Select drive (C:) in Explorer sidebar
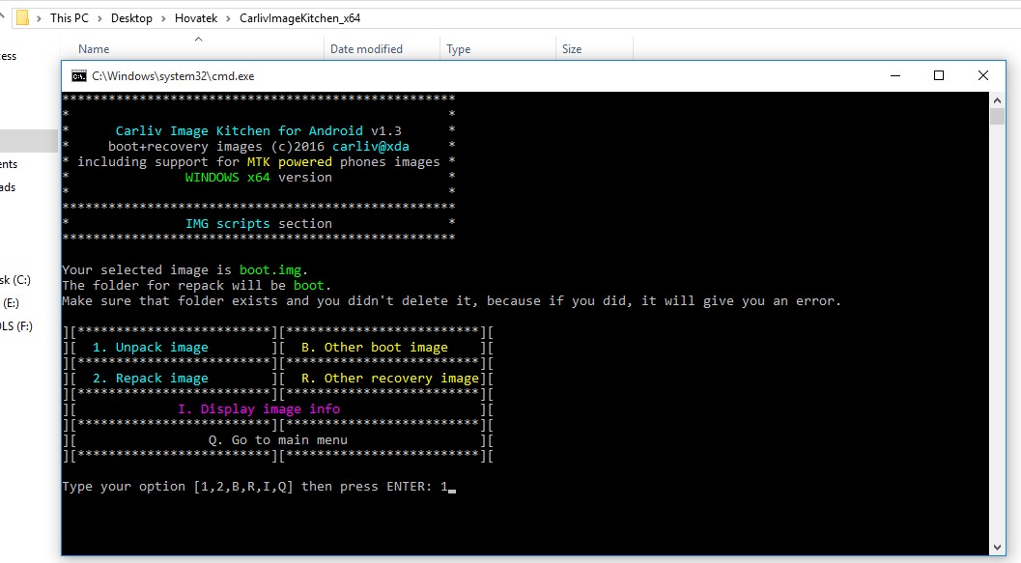 [x=15, y=280]
